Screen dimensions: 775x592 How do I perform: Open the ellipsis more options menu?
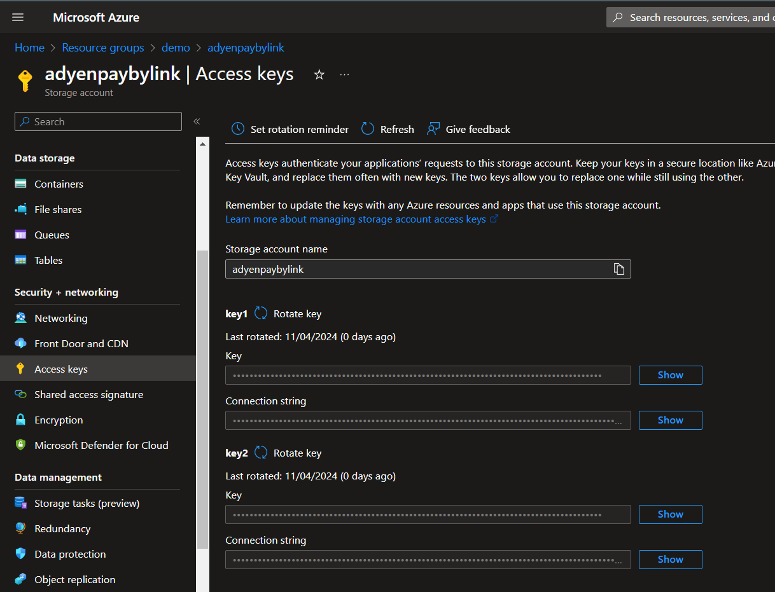(x=344, y=75)
